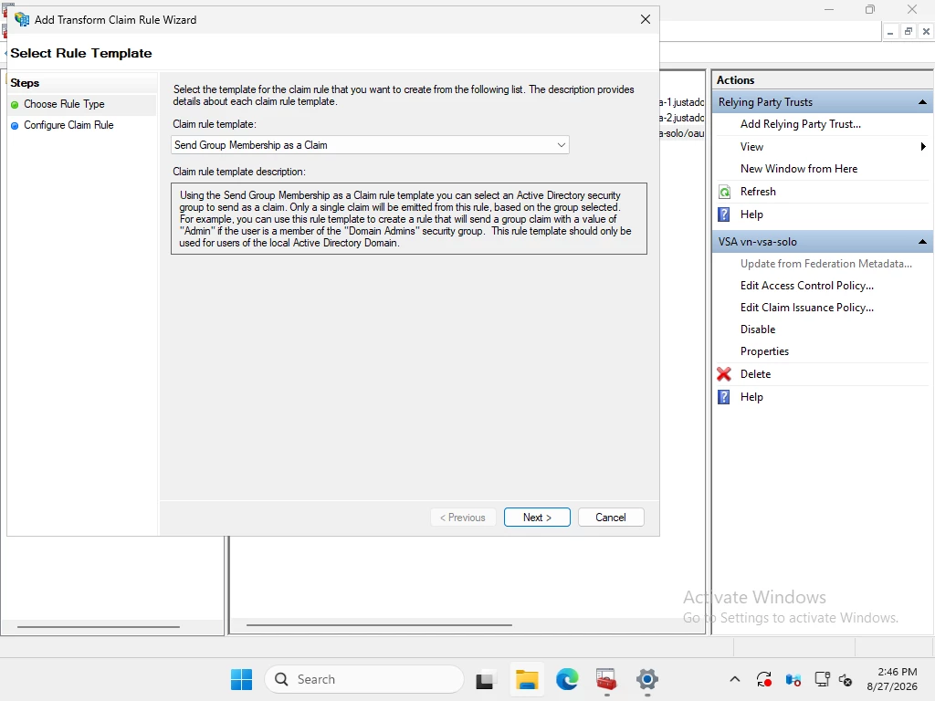935x701 pixels.
Task: Click the taskbar Search box
Action: tap(363, 679)
